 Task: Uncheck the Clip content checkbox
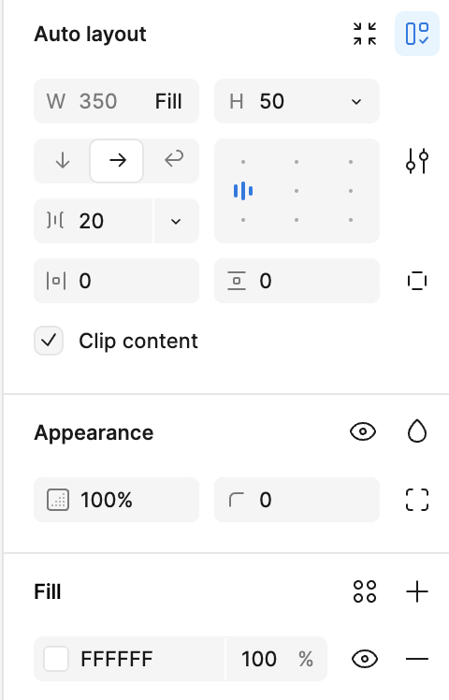[49, 341]
